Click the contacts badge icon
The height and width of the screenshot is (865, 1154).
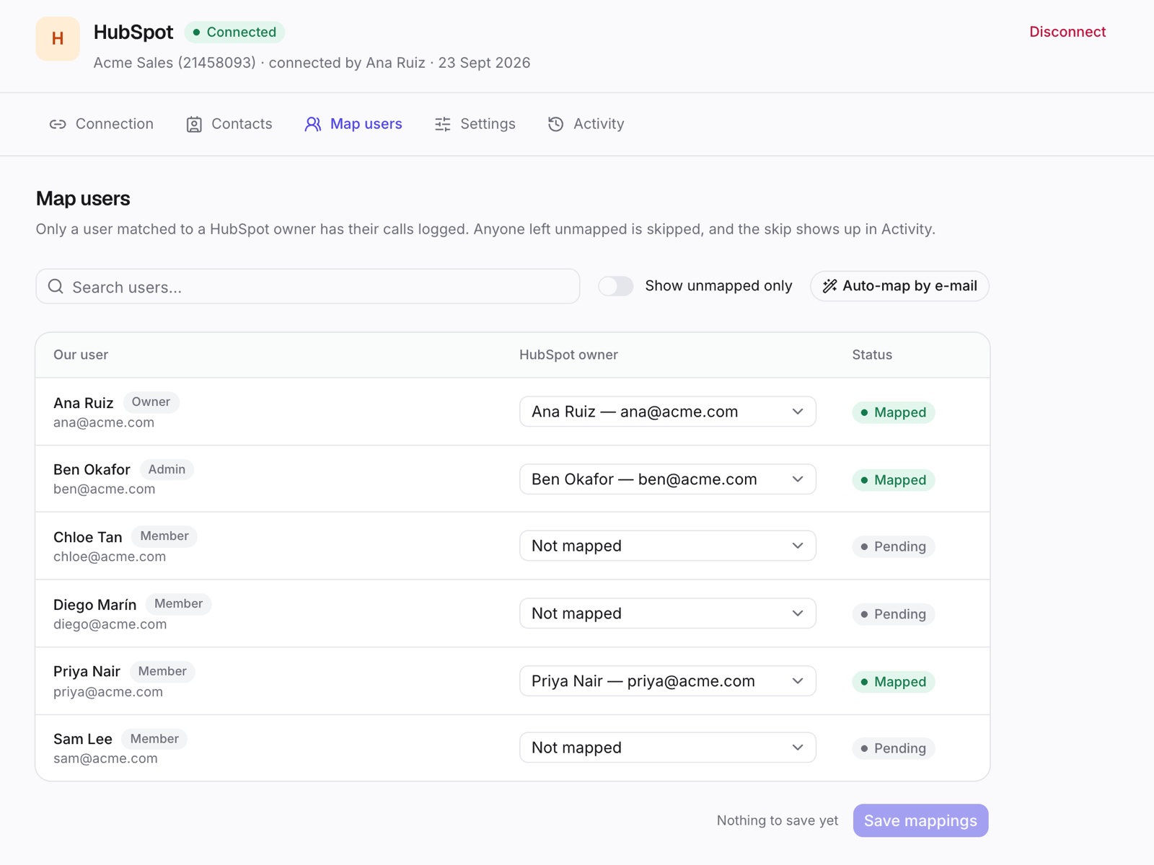(x=194, y=125)
